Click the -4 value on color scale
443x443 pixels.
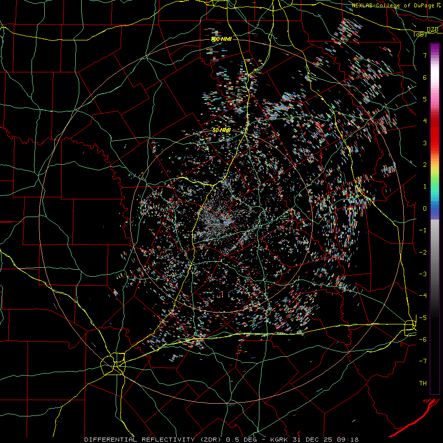(x=423, y=295)
